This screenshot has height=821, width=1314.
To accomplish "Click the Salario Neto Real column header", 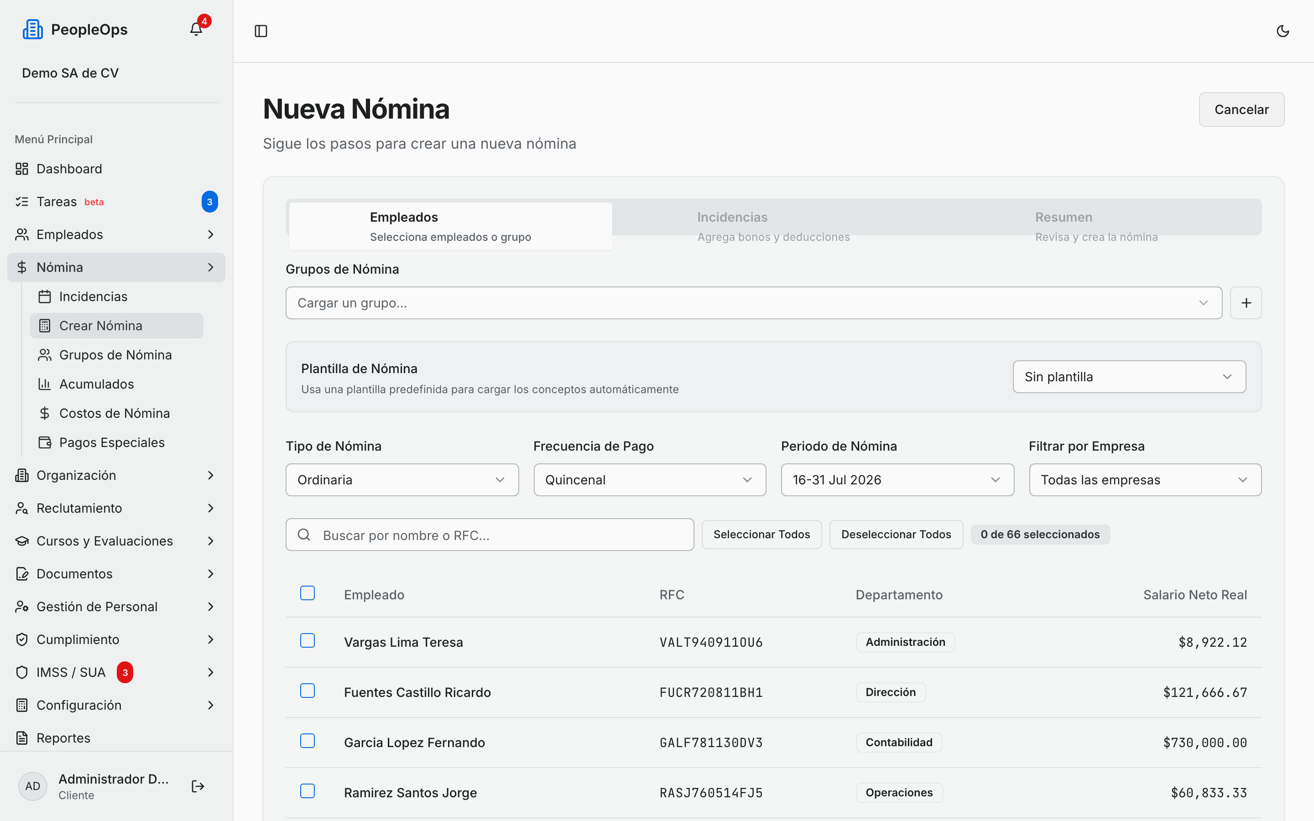I will (1194, 595).
